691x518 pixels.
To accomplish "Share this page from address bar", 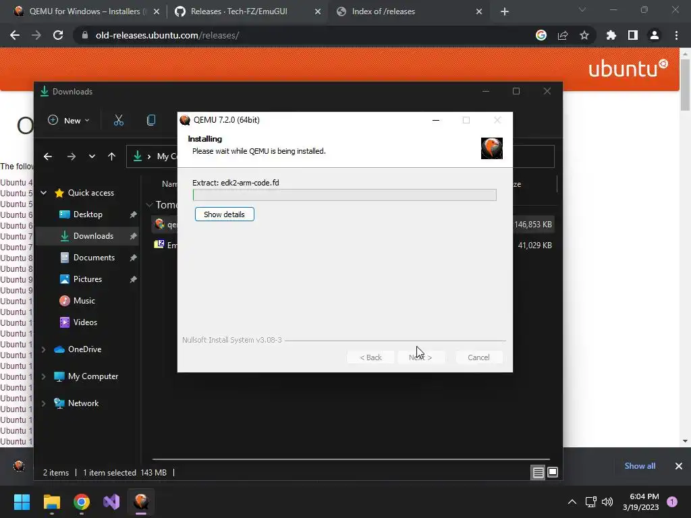I will click(x=563, y=35).
